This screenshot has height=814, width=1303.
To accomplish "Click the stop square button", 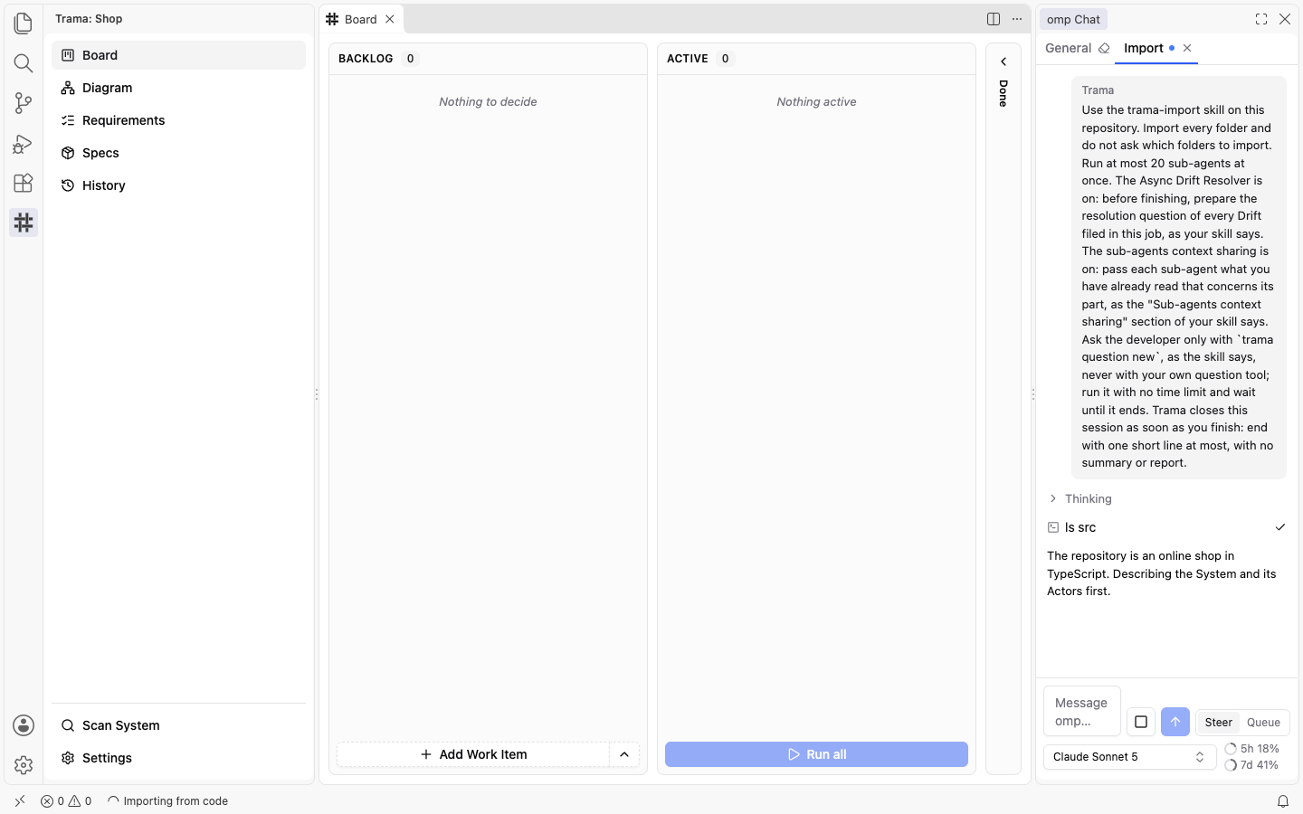I will click(1141, 722).
